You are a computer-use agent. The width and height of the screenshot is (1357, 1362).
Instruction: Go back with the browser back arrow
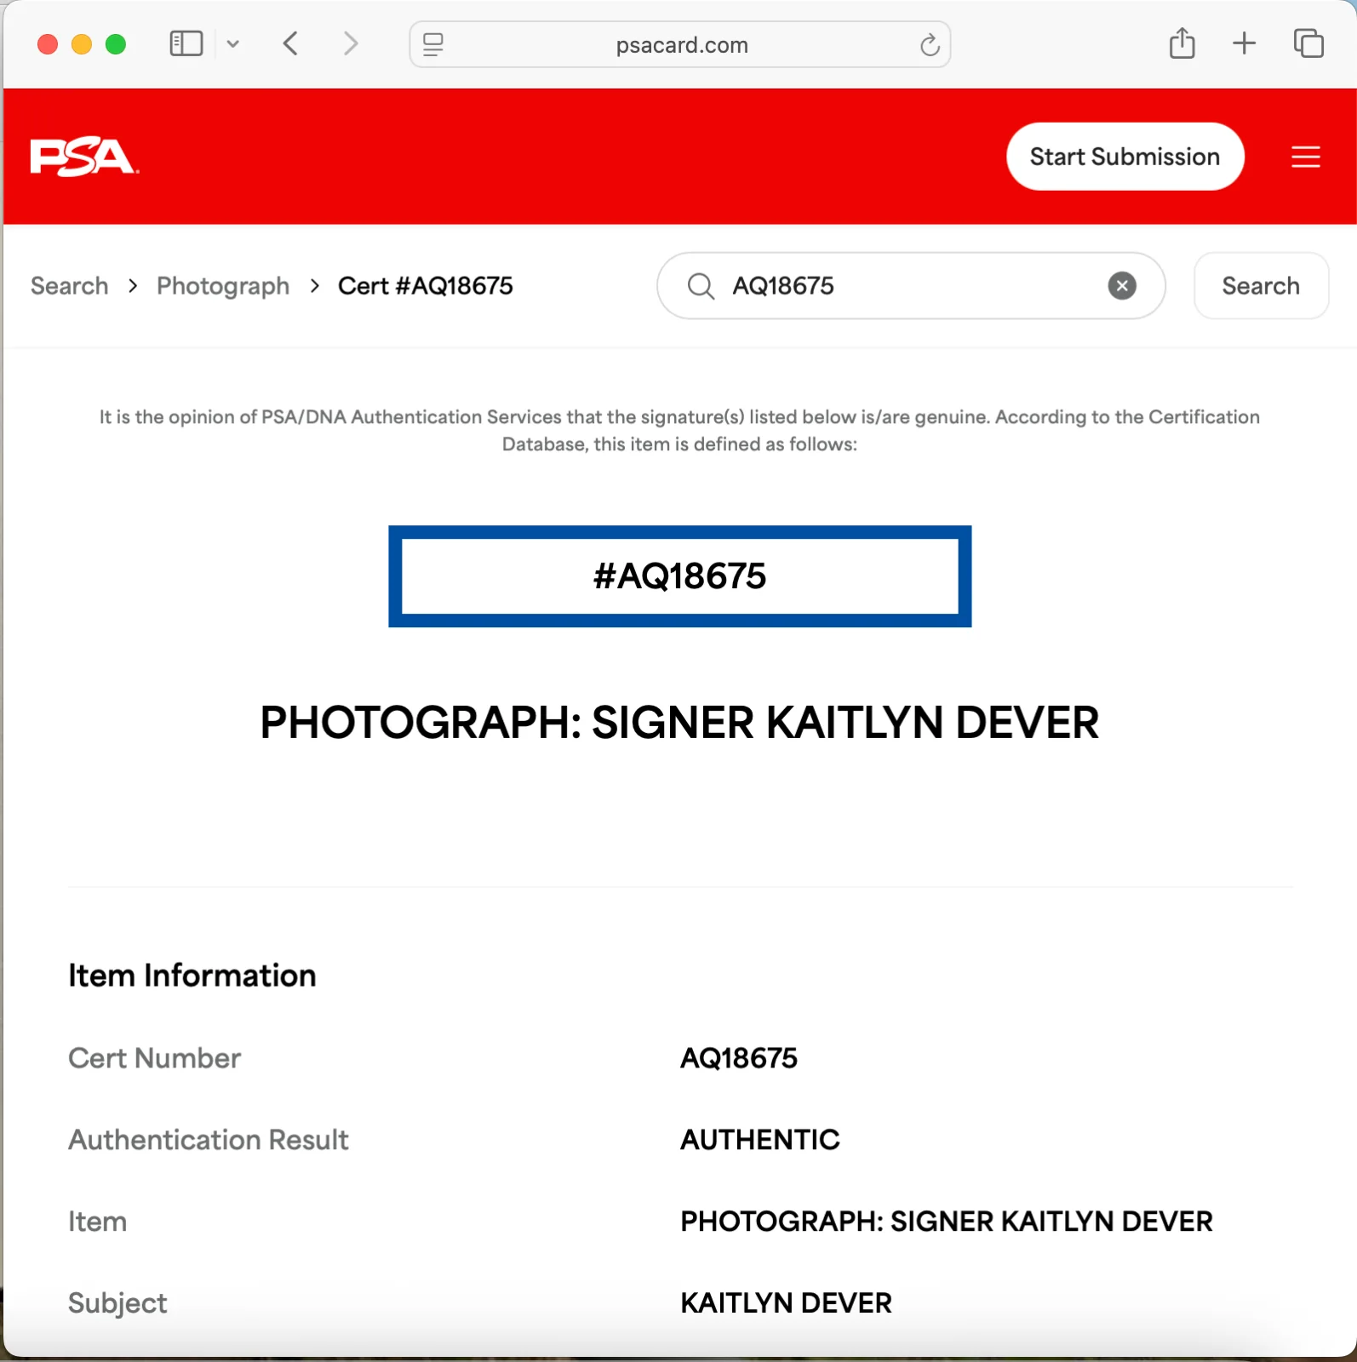(x=290, y=43)
